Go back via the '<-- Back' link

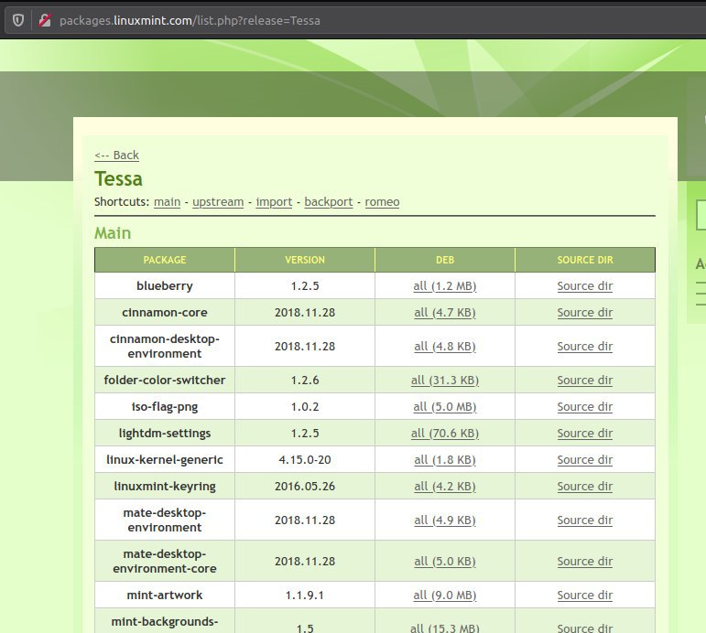click(116, 155)
